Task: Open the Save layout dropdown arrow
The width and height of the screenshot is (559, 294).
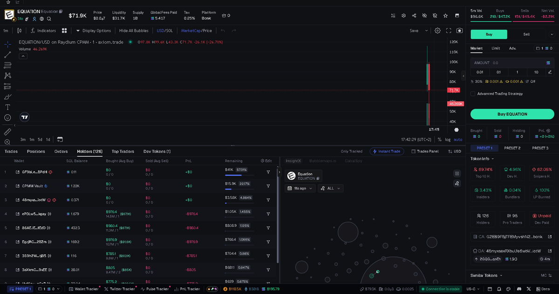Action: click(426, 31)
